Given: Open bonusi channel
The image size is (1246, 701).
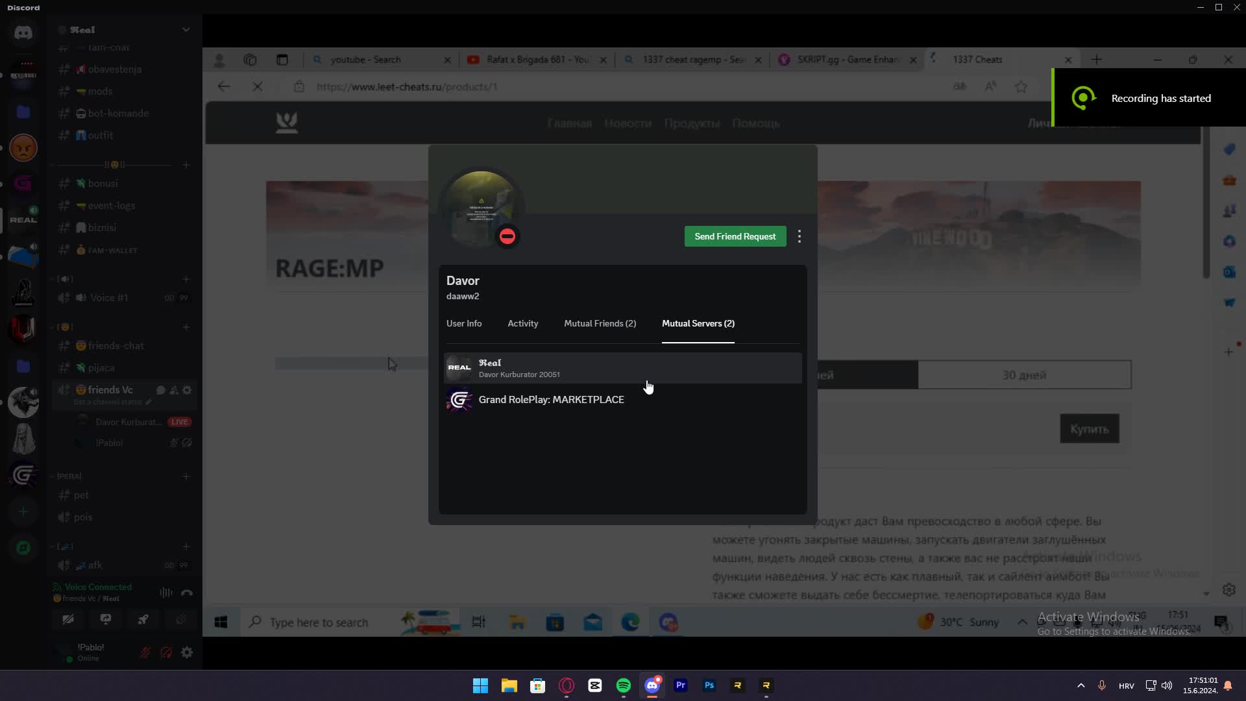Looking at the screenshot, I should tap(125, 184).
